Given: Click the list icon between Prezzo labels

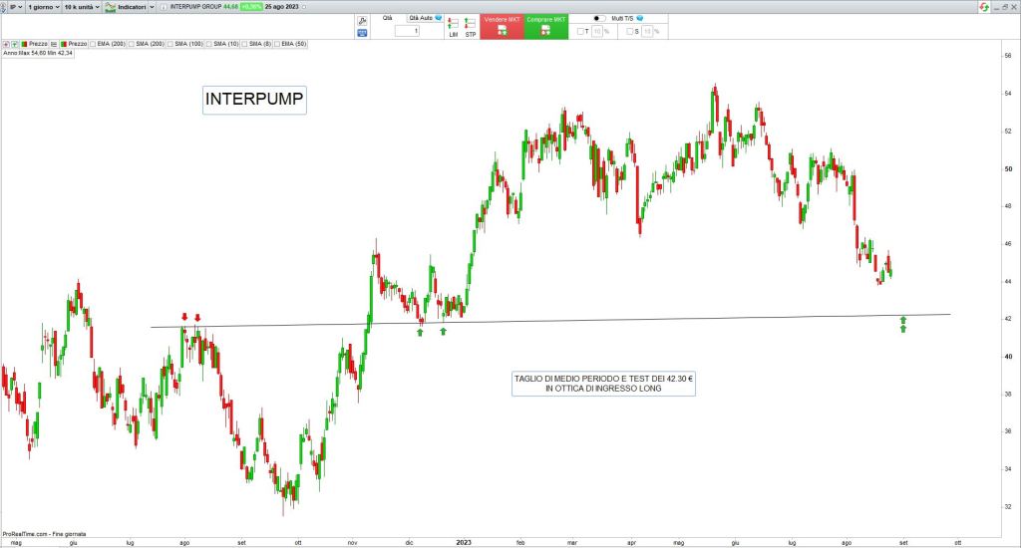Looking at the screenshot, I should (x=54, y=44).
